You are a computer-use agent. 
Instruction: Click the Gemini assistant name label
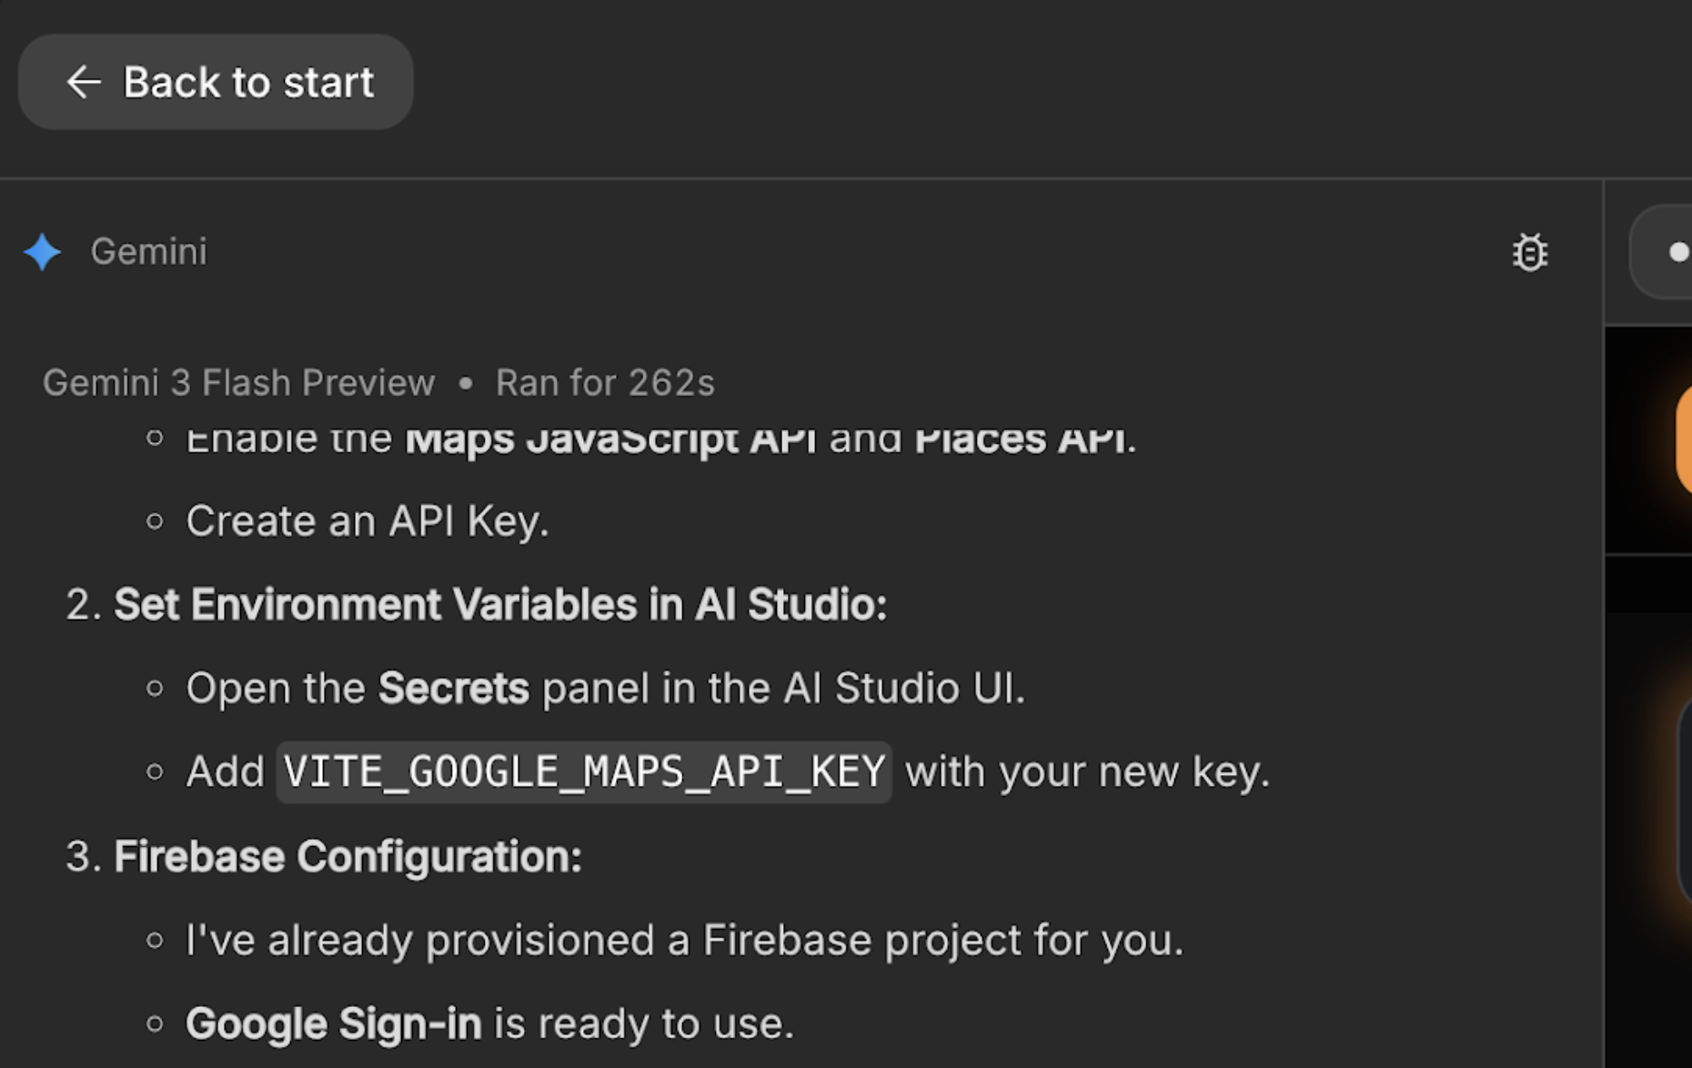tap(148, 252)
